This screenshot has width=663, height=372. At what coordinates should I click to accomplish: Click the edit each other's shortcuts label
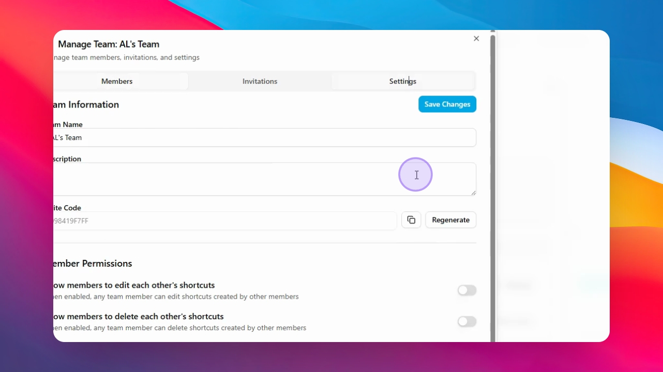pyautogui.click(x=134, y=285)
